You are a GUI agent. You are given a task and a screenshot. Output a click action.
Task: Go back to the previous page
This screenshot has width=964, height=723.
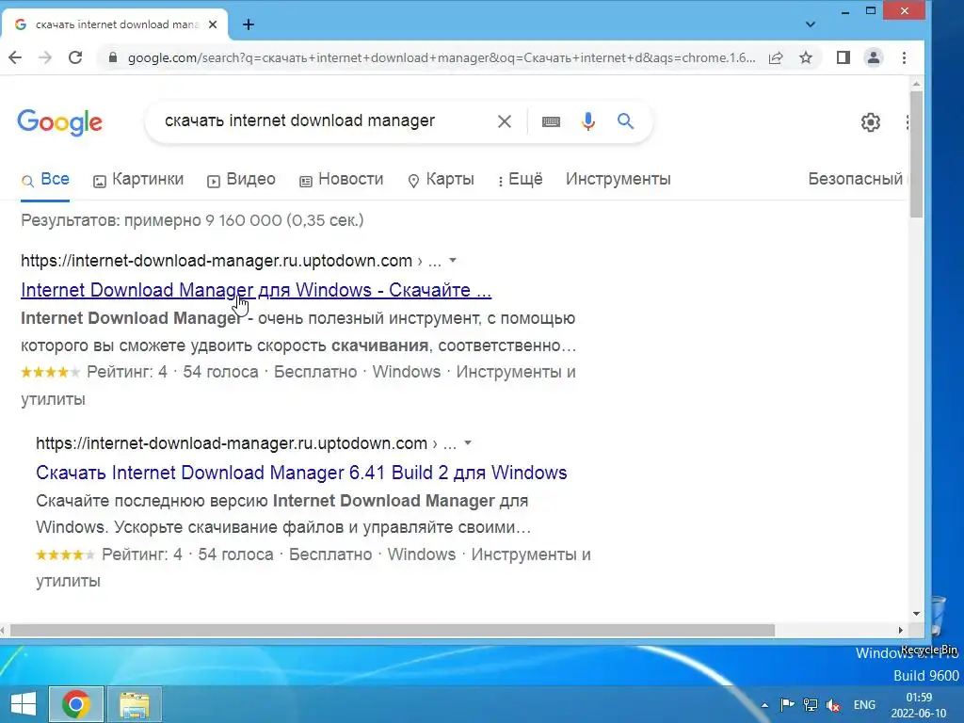pyautogui.click(x=15, y=57)
